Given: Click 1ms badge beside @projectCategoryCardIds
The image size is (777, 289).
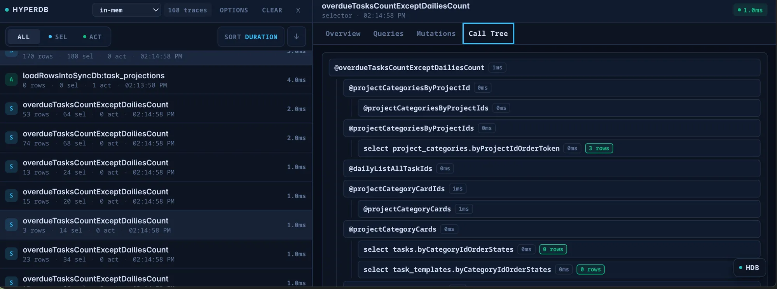Looking at the screenshot, I should pyautogui.click(x=457, y=189).
